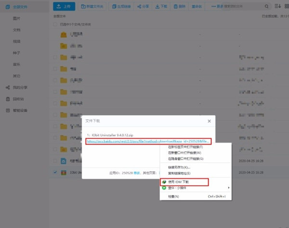Click the 删除 delete toolbar icon

[177, 7]
